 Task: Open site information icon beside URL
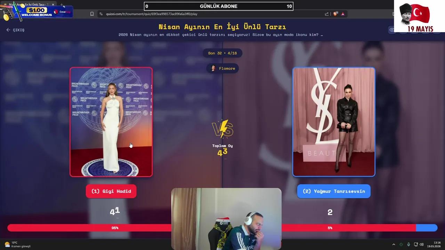(101, 14)
